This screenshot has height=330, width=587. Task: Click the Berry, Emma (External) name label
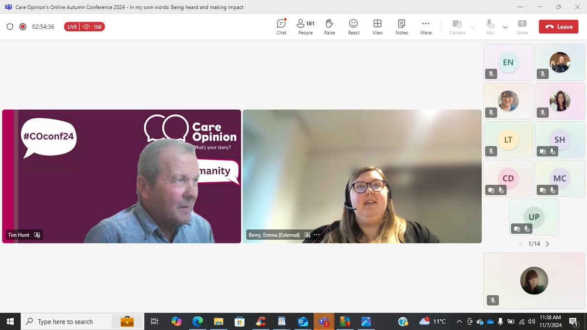273,235
